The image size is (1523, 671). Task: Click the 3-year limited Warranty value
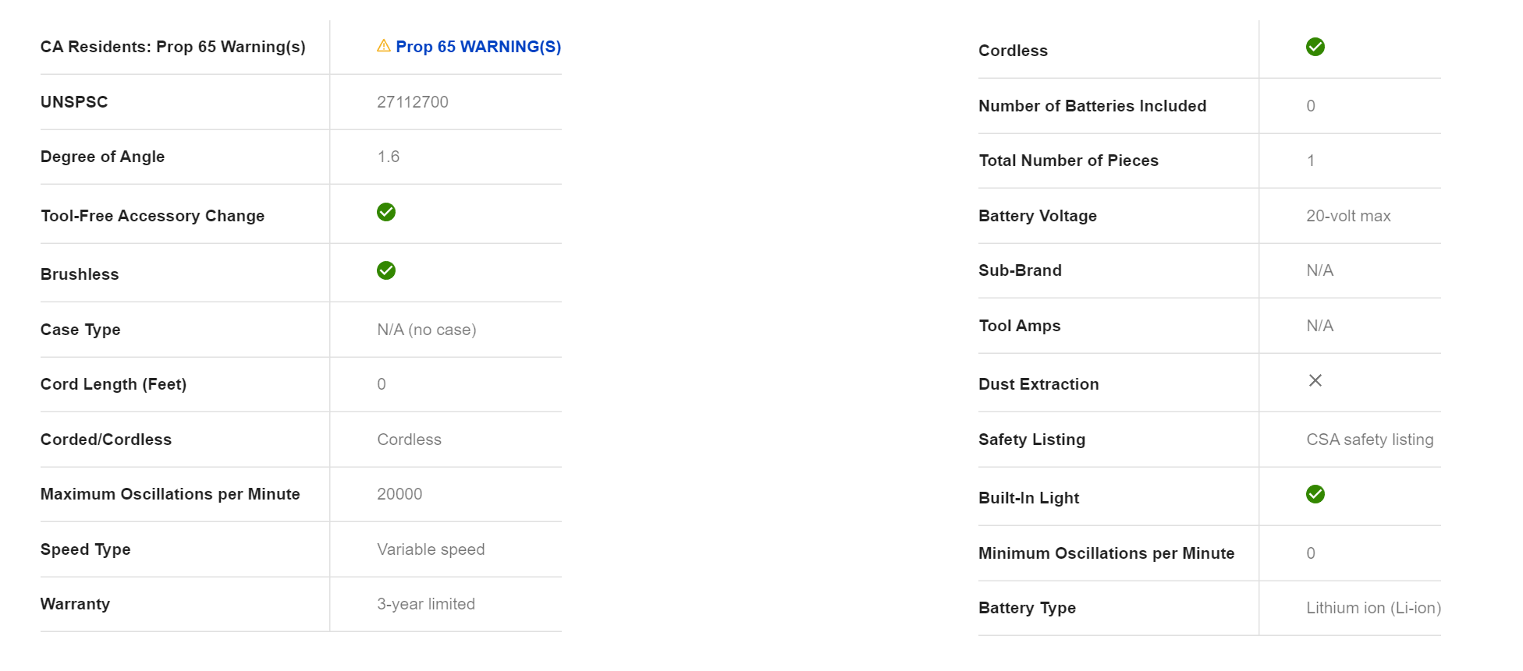[426, 604]
